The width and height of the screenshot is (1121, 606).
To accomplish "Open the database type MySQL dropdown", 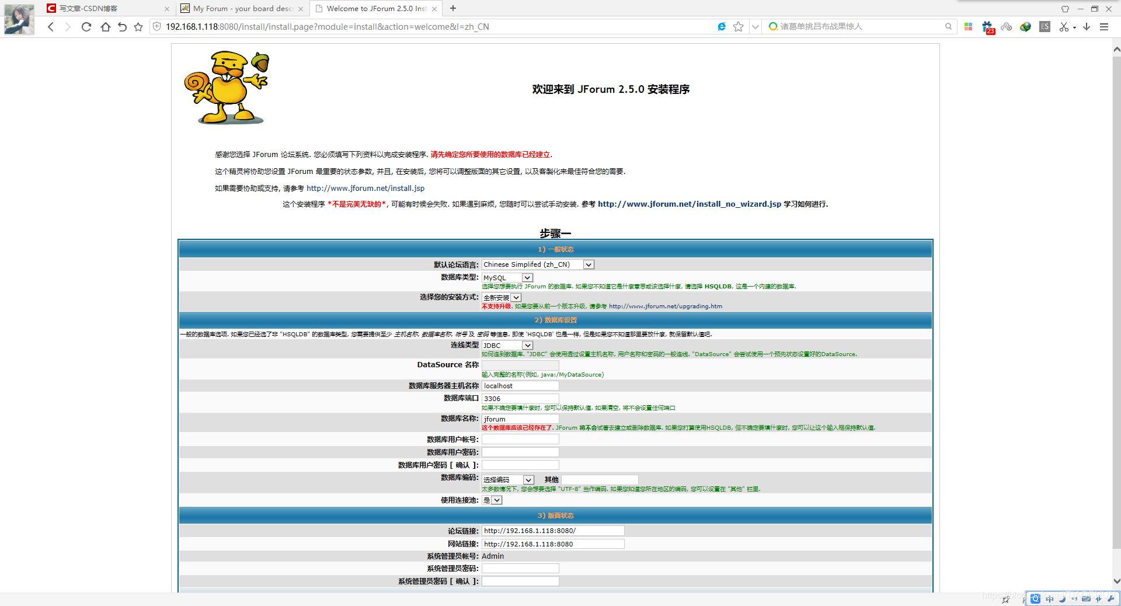I will point(507,278).
